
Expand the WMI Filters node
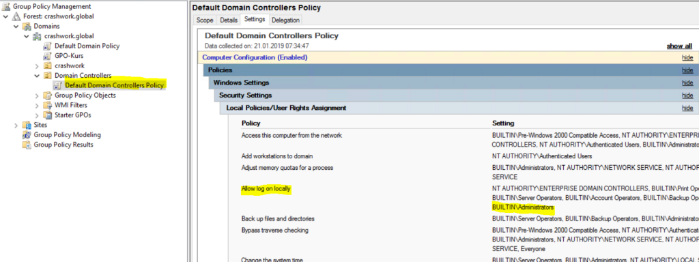pyautogui.click(x=37, y=105)
